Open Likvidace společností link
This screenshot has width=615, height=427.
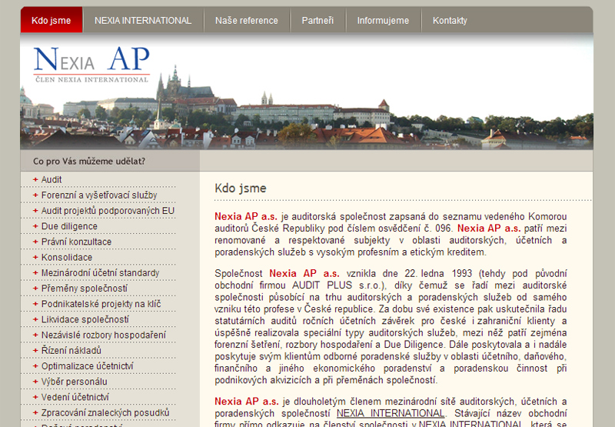(x=85, y=319)
